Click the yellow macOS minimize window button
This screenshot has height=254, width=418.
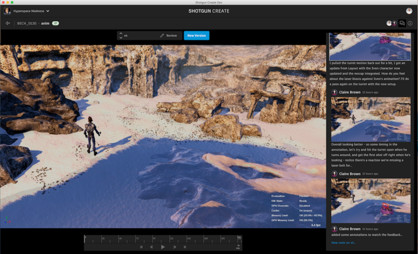(8, 3)
